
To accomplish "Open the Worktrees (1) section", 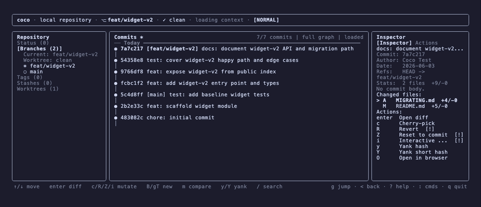I will (x=38, y=89).
